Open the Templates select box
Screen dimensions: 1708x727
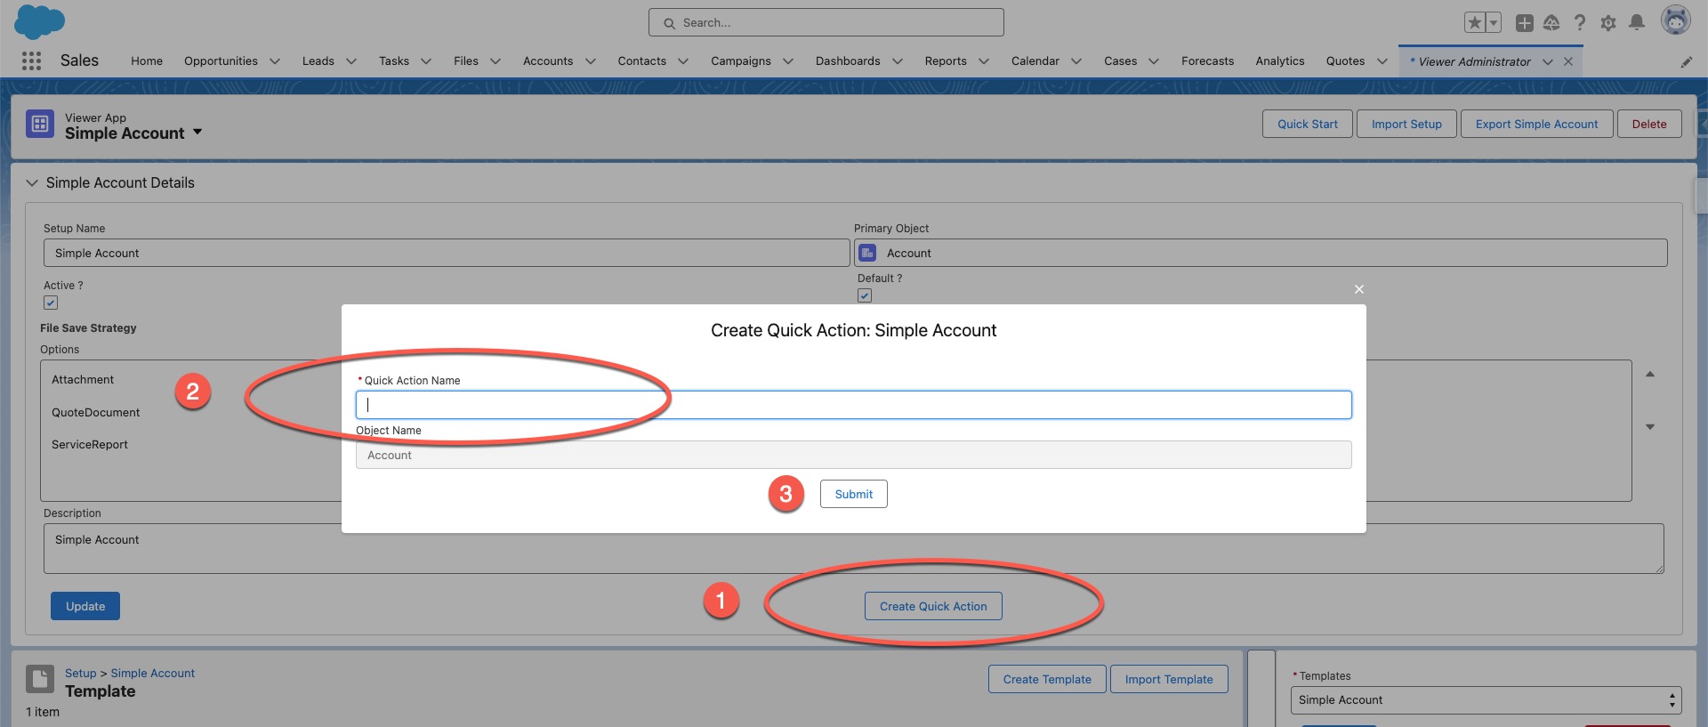tap(1486, 700)
